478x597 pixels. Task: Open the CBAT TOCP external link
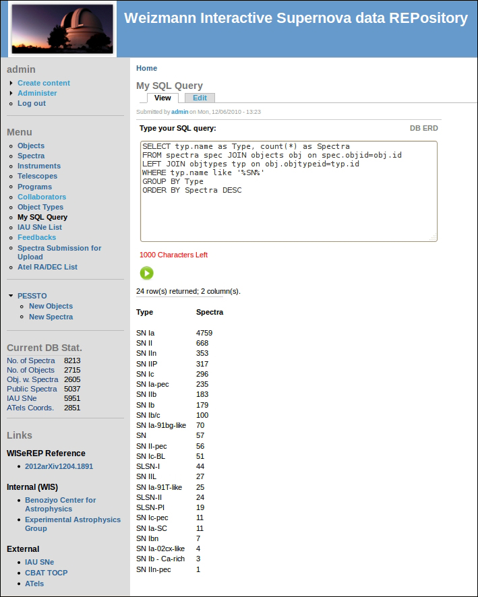coord(46,573)
